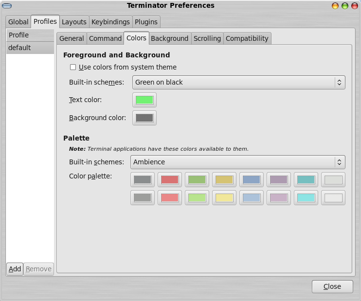The height and width of the screenshot is (301, 361).
Task: Click the red close window button
Action: pos(354,6)
